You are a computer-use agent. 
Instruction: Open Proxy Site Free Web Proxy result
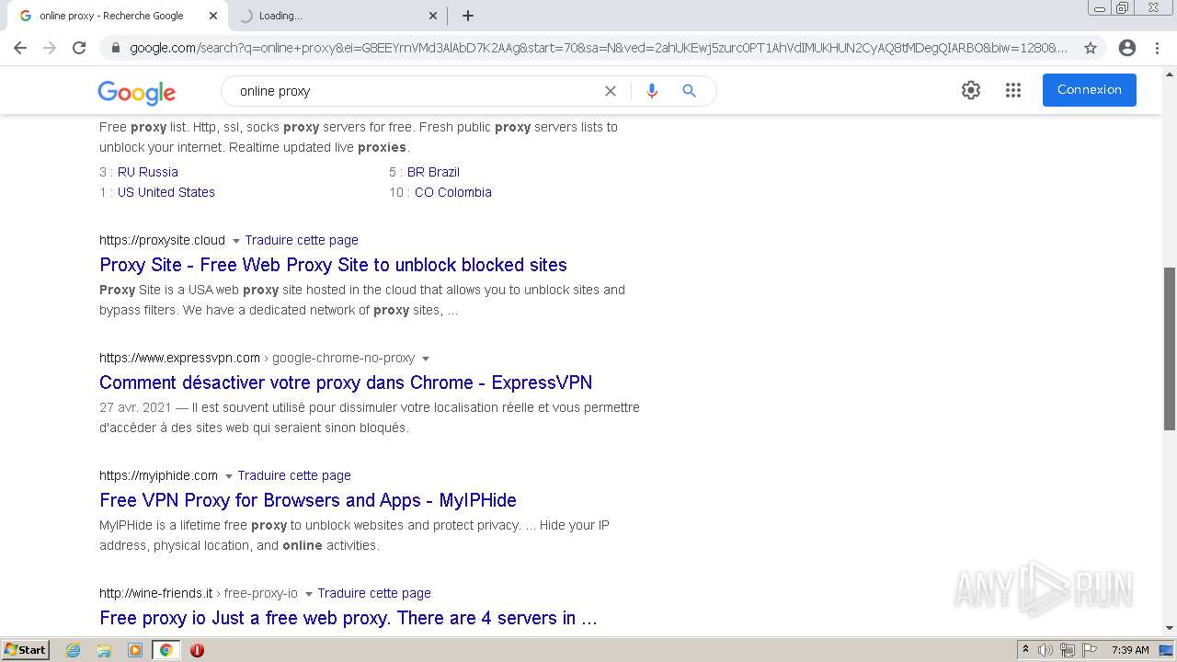pyautogui.click(x=333, y=265)
